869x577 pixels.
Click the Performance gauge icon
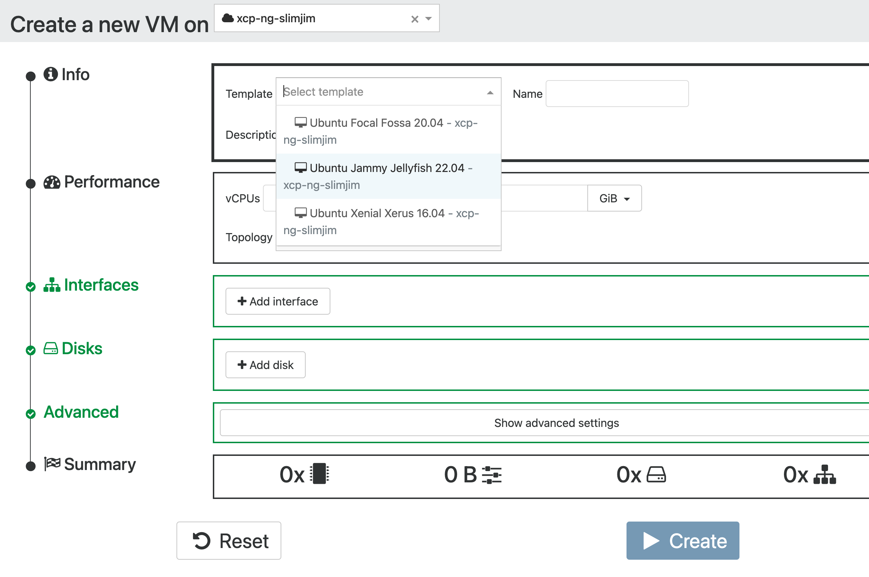pos(52,182)
